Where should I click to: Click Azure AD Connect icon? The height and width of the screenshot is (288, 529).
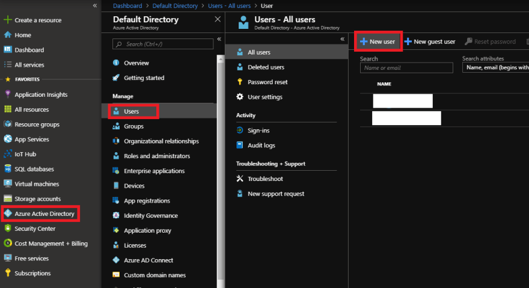pyautogui.click(x=116, y=260)
